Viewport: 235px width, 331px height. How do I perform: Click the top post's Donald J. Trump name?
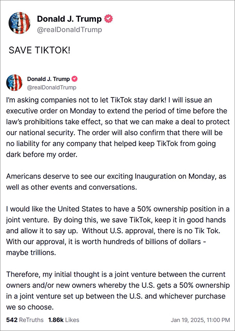pyautogui.click(x=69, y=19)
